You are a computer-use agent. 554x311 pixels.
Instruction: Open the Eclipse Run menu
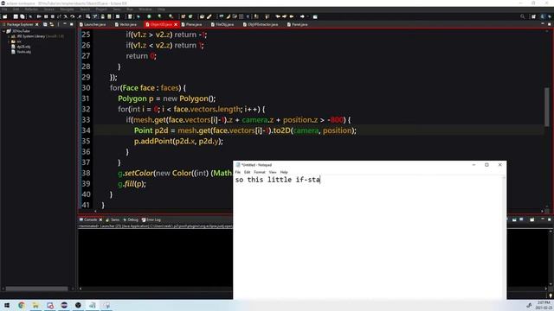(130, 10)
